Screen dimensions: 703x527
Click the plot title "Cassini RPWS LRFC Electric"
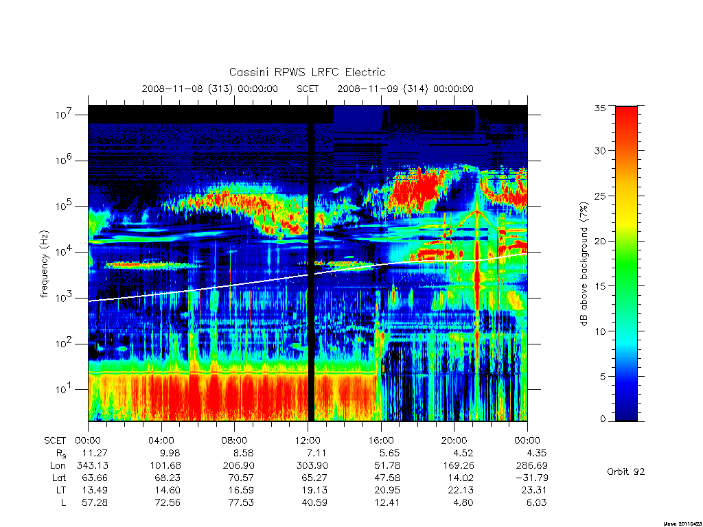click(x=307, y=72)
